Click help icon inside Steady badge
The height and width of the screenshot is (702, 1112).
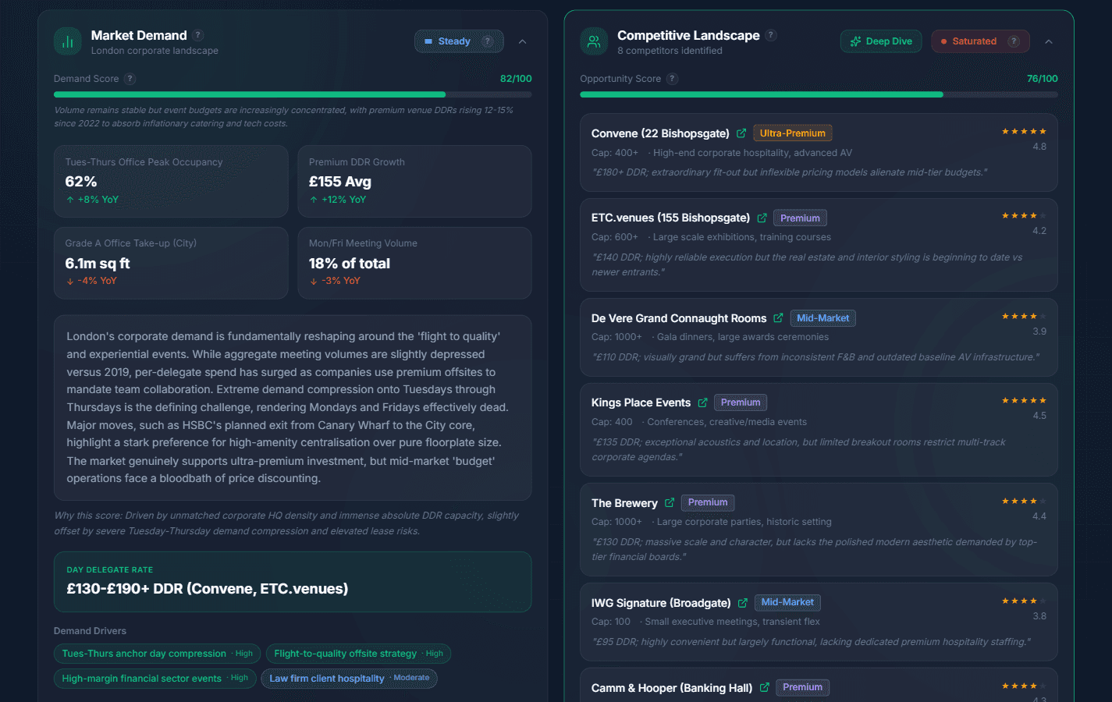pos(488,41)
